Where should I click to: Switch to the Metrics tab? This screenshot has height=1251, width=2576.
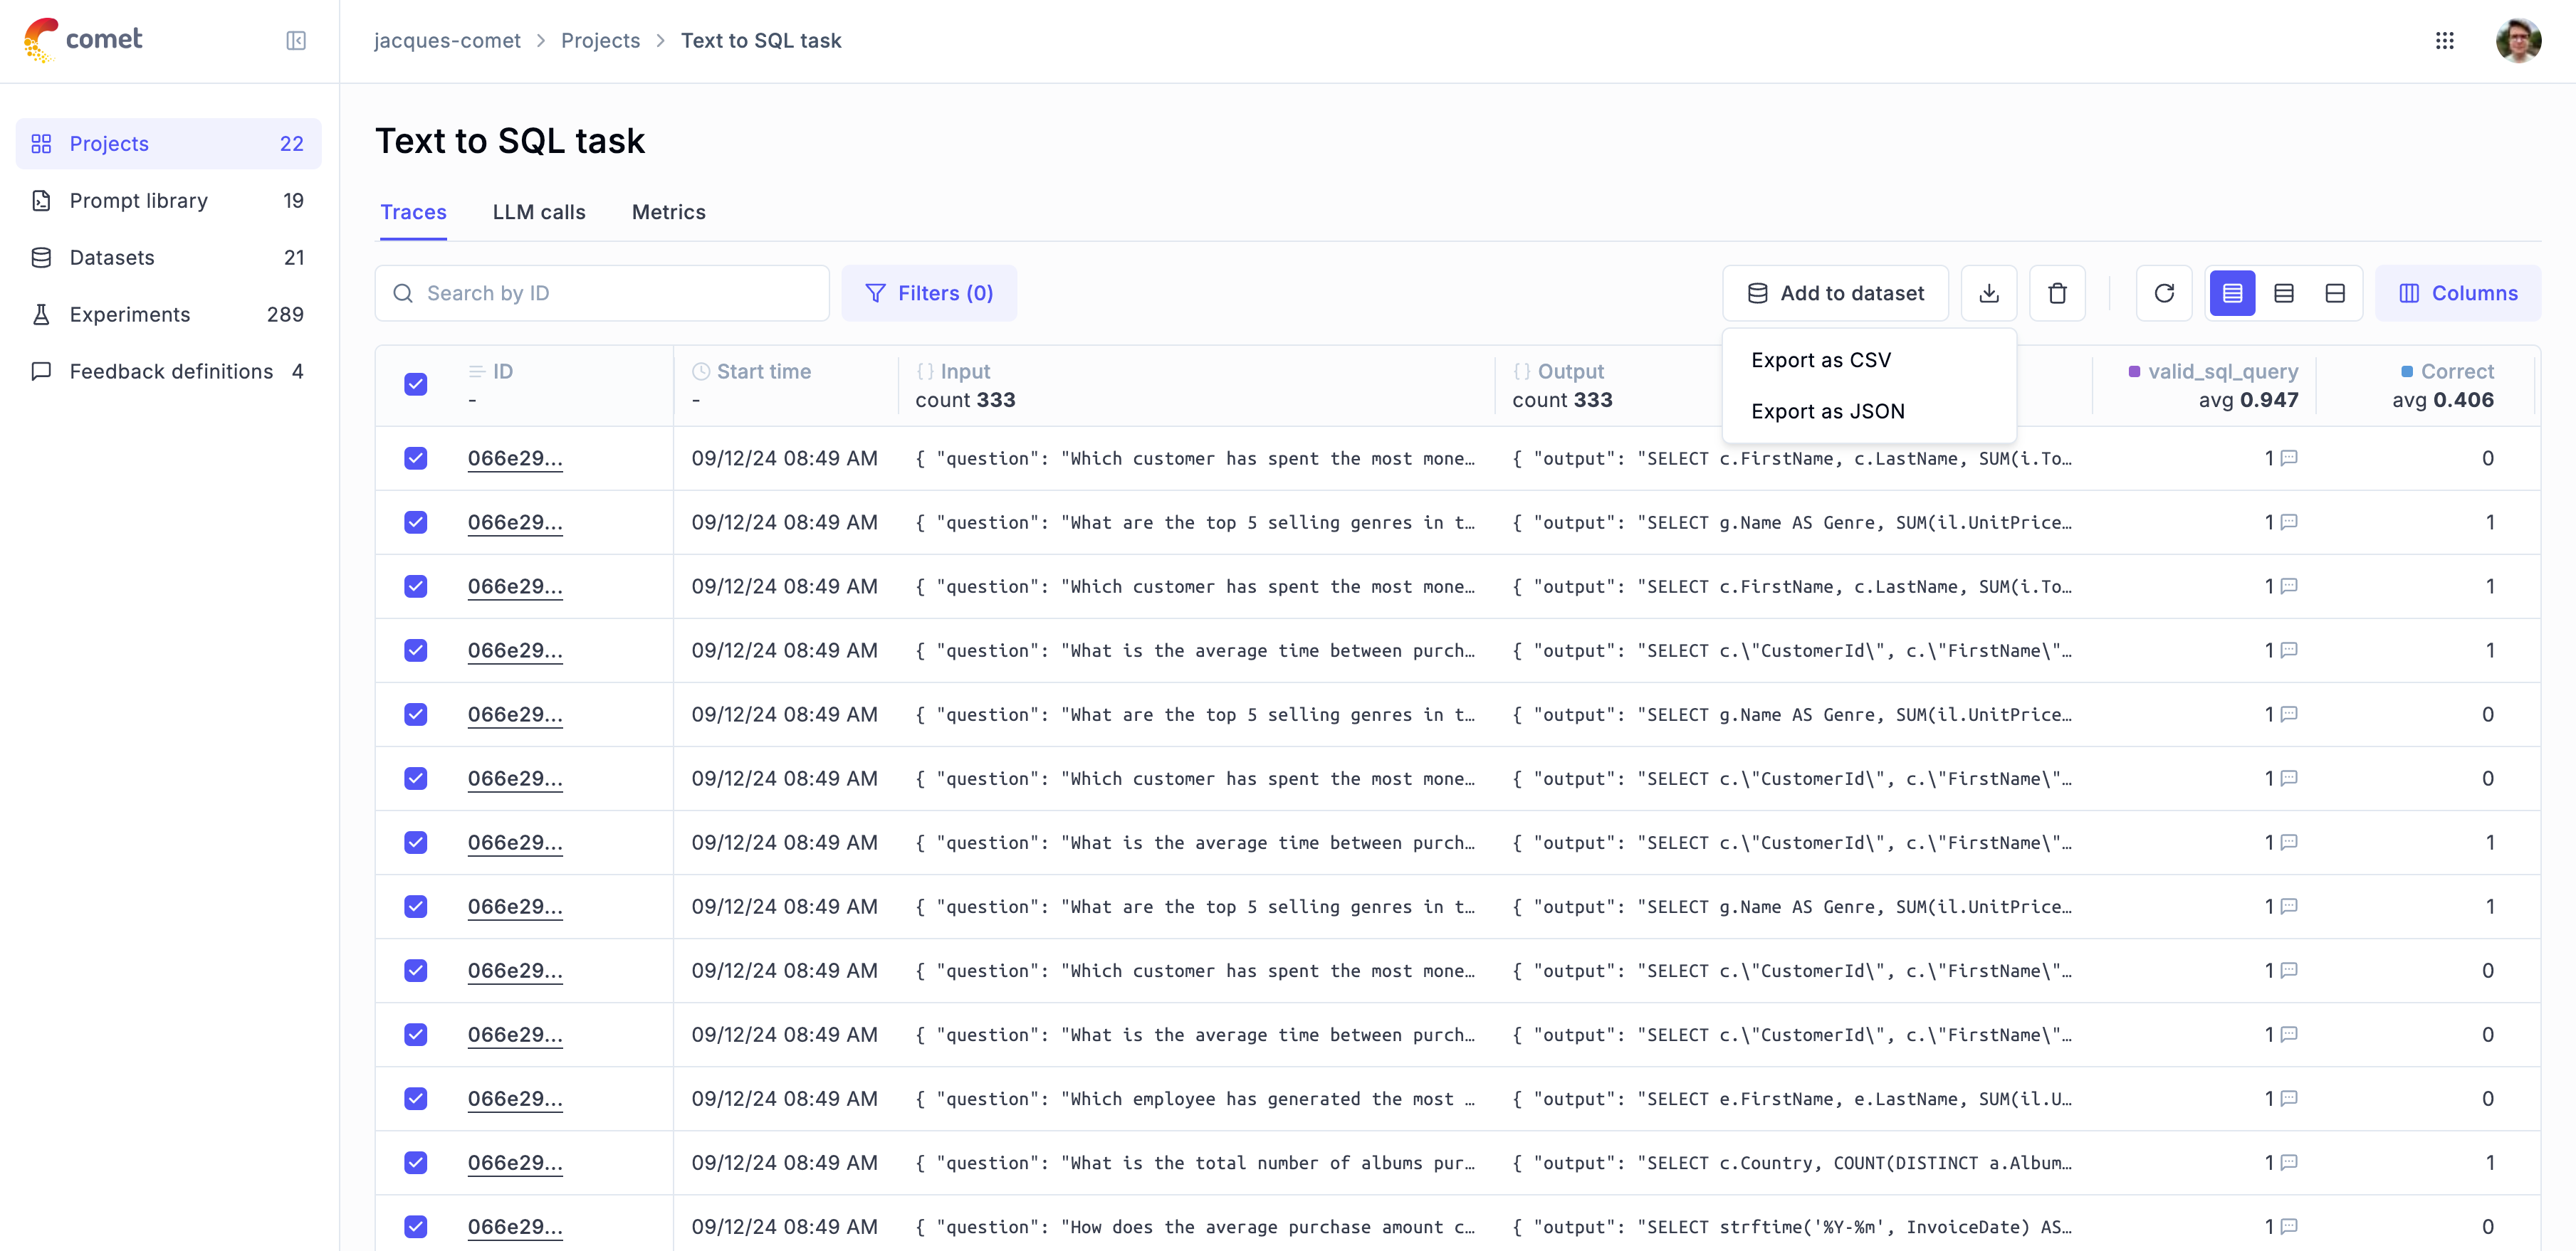(668, 212)
